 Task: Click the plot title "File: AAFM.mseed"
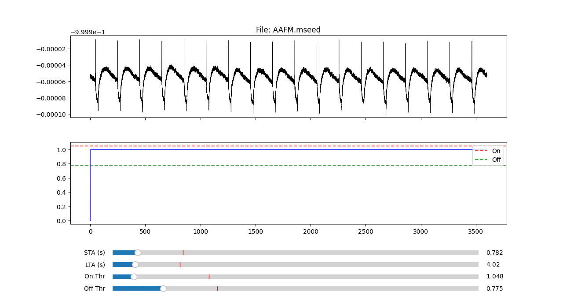pyautogui.click(x=288, y=30)
